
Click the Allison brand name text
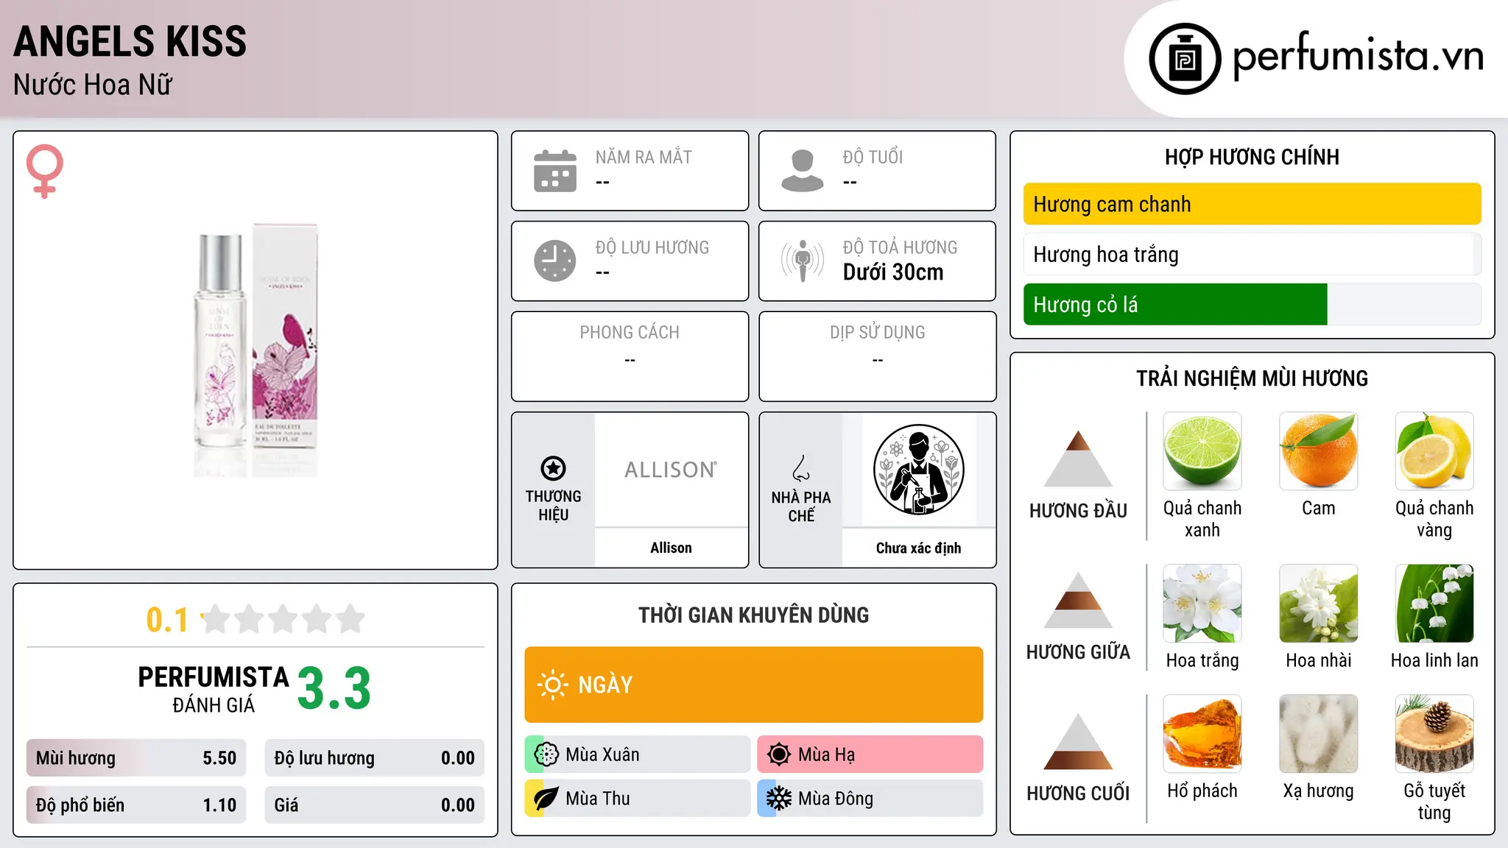[x=671, y=548]
